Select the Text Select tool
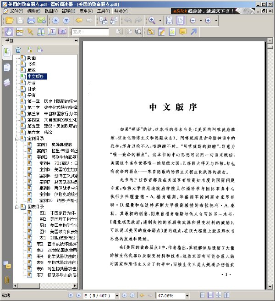This screenshot has height=301, width=275. [x=52, y=32]
